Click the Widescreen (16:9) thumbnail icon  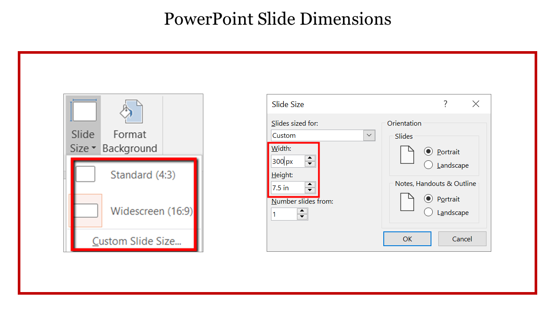coord(85,211)
